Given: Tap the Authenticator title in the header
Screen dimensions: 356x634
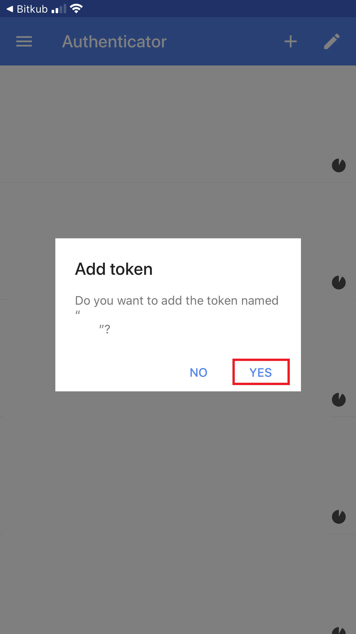Looking at the screenshot, I should [x=114, y=42].
